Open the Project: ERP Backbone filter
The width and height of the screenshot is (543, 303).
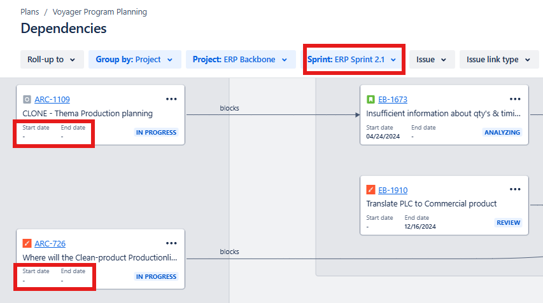click(x=240, y=60)
